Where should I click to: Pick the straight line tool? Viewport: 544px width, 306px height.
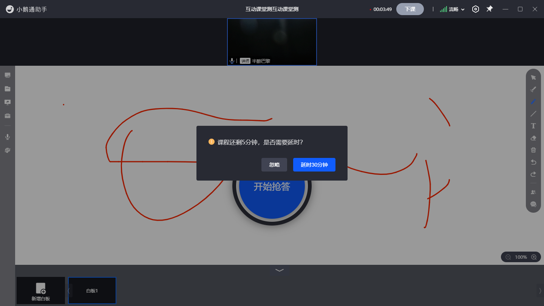click(x=533, y=114)
